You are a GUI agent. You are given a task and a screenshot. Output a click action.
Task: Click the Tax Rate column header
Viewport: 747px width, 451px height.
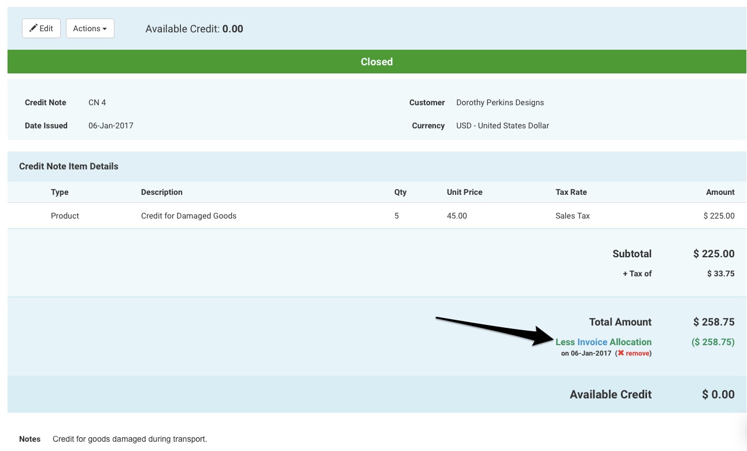tap(571, 192)
